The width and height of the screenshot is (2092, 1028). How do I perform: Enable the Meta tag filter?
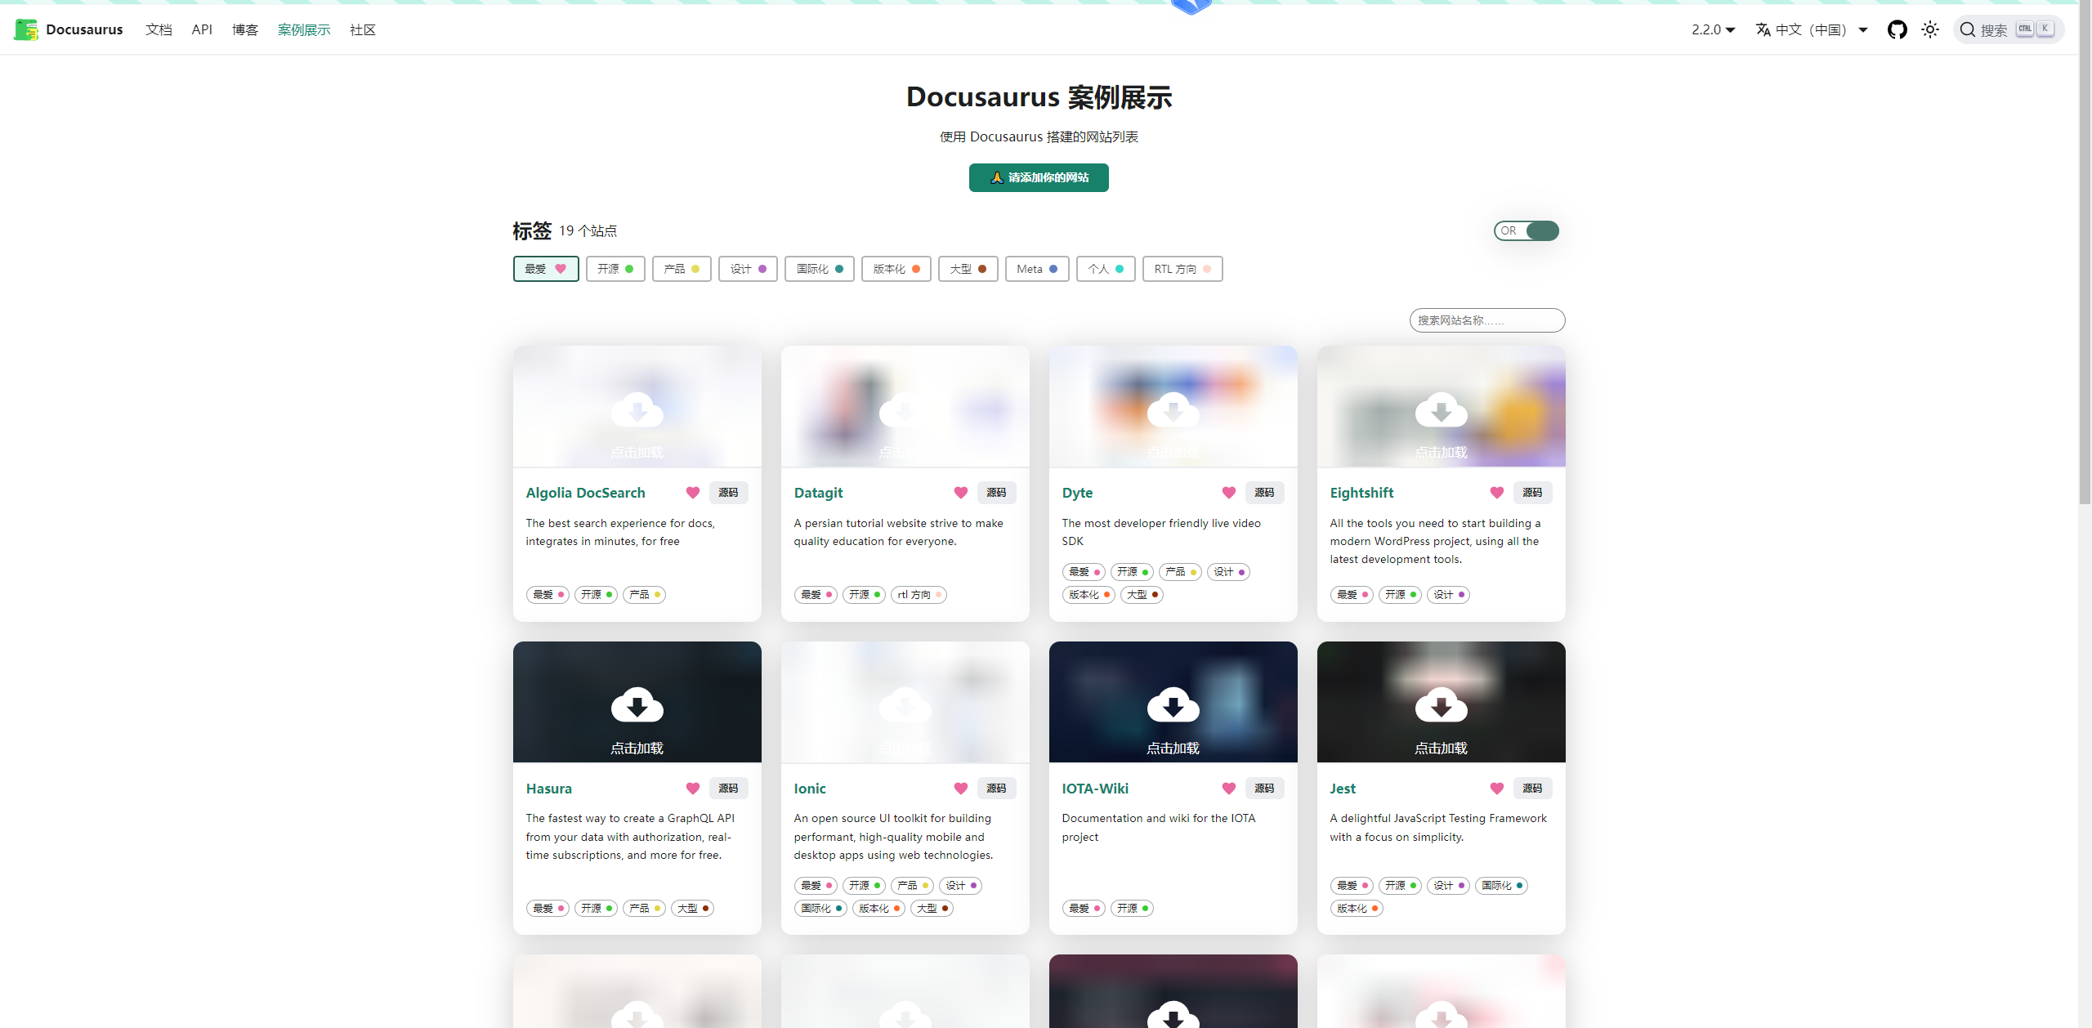pos(1036,269)
